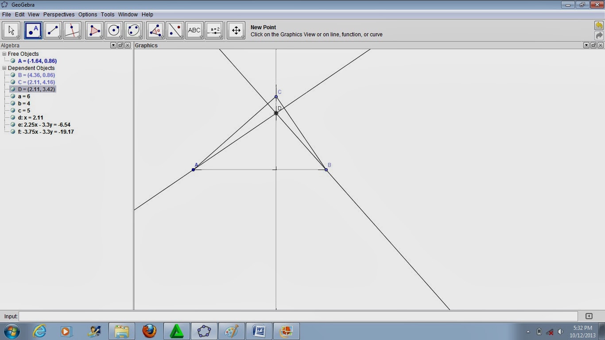
Task: Switch to the Paint taskbar window
Action: click(x=232, y=331)
